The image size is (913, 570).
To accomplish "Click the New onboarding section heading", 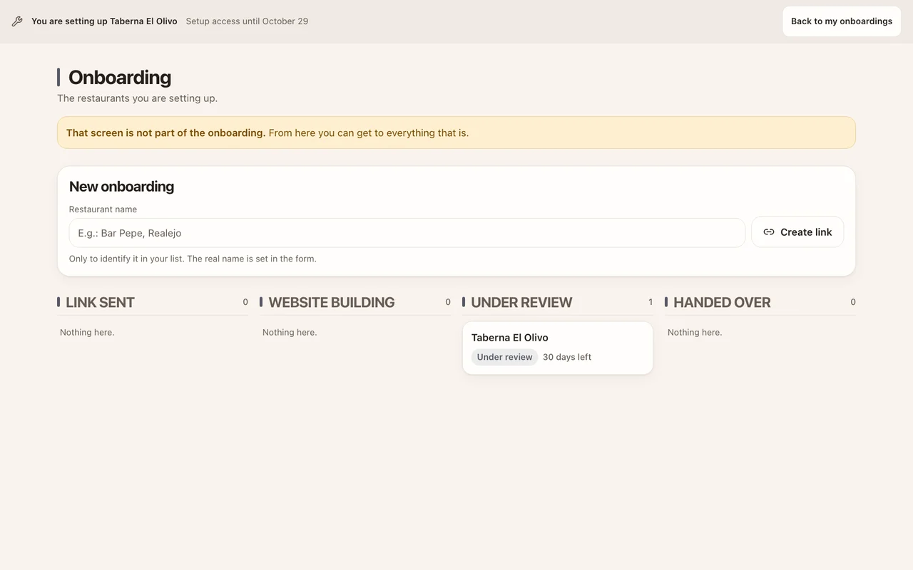I will 121,187.
